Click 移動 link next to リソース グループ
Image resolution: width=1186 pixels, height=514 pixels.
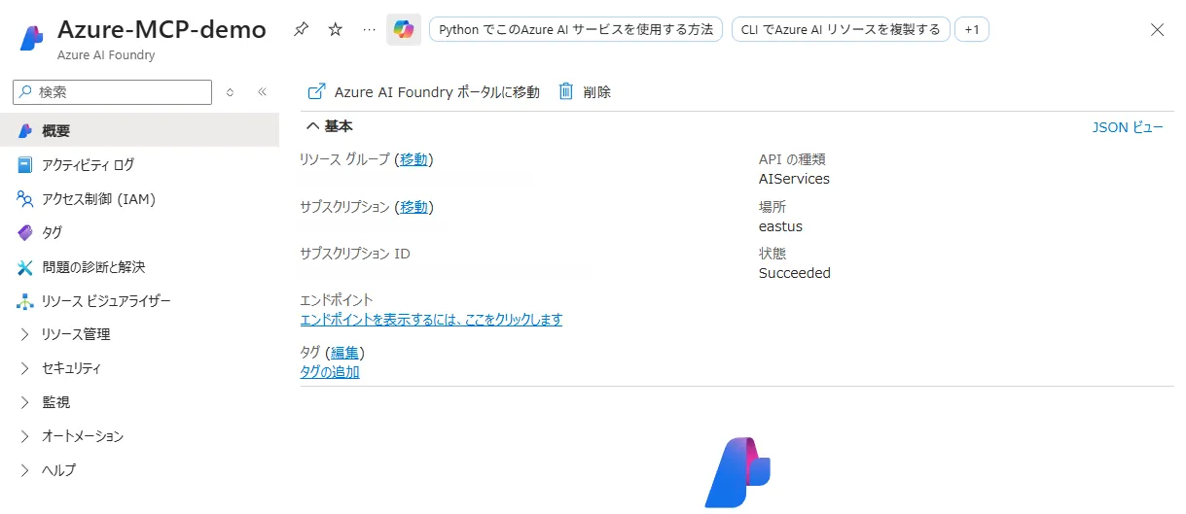(x=413, y=159)
